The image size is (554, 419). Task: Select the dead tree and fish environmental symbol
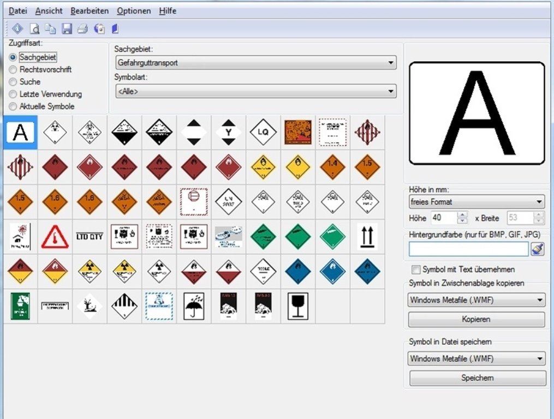[90, 306]
